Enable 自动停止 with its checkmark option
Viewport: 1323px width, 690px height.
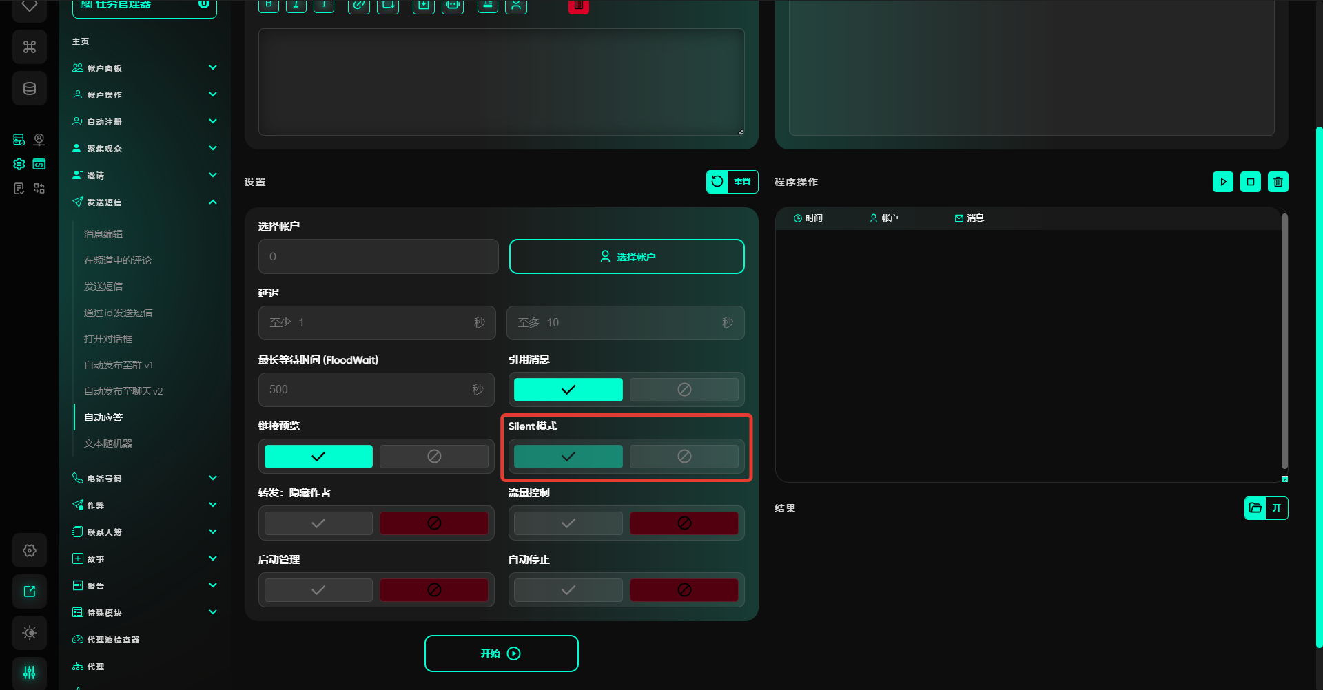(x=568, y=590)
